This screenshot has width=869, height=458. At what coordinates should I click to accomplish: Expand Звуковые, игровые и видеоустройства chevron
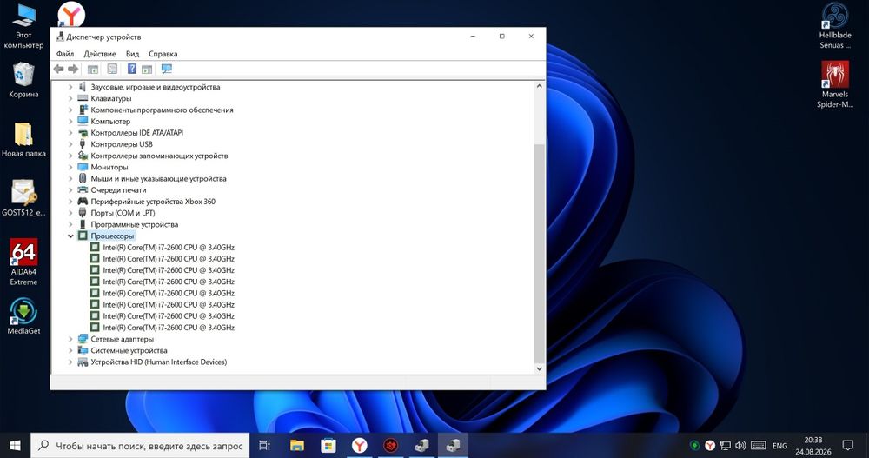pos(70,87)
